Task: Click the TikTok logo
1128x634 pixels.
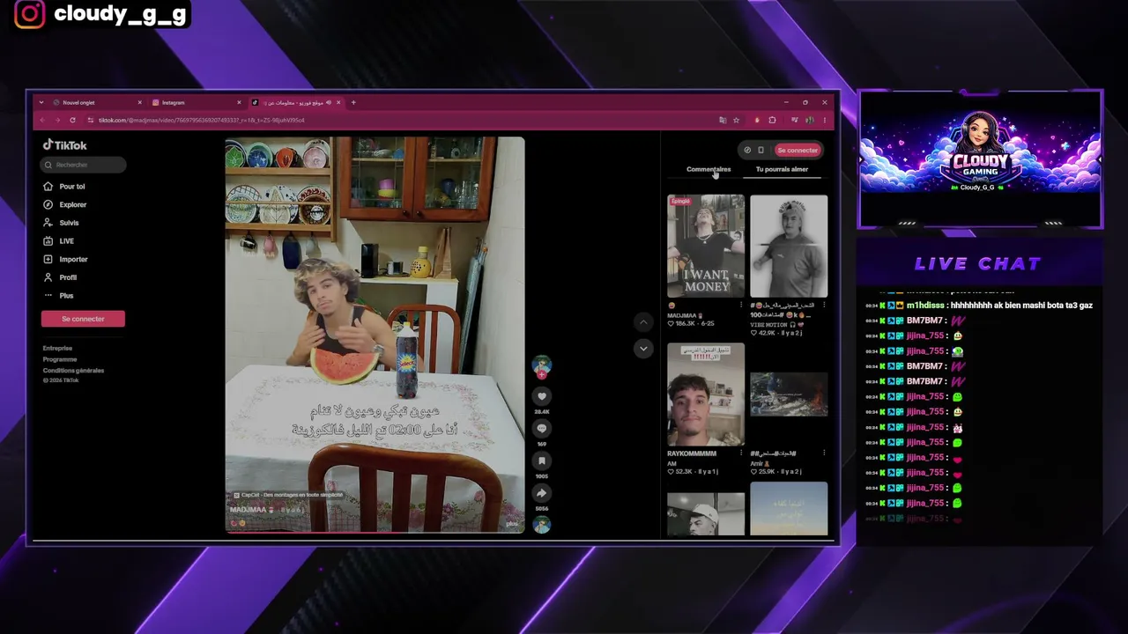Action: coord(65,145)
